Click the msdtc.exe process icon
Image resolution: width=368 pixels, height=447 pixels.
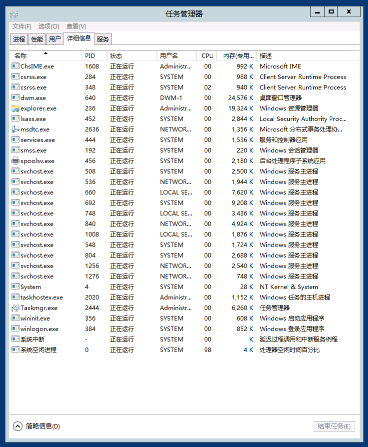15,129
